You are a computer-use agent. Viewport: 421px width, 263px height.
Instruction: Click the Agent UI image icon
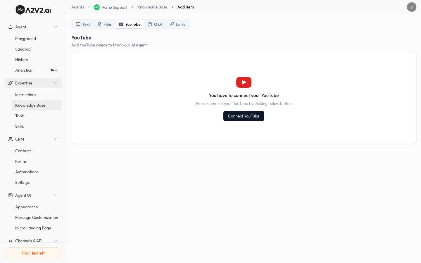pos(11,195)
